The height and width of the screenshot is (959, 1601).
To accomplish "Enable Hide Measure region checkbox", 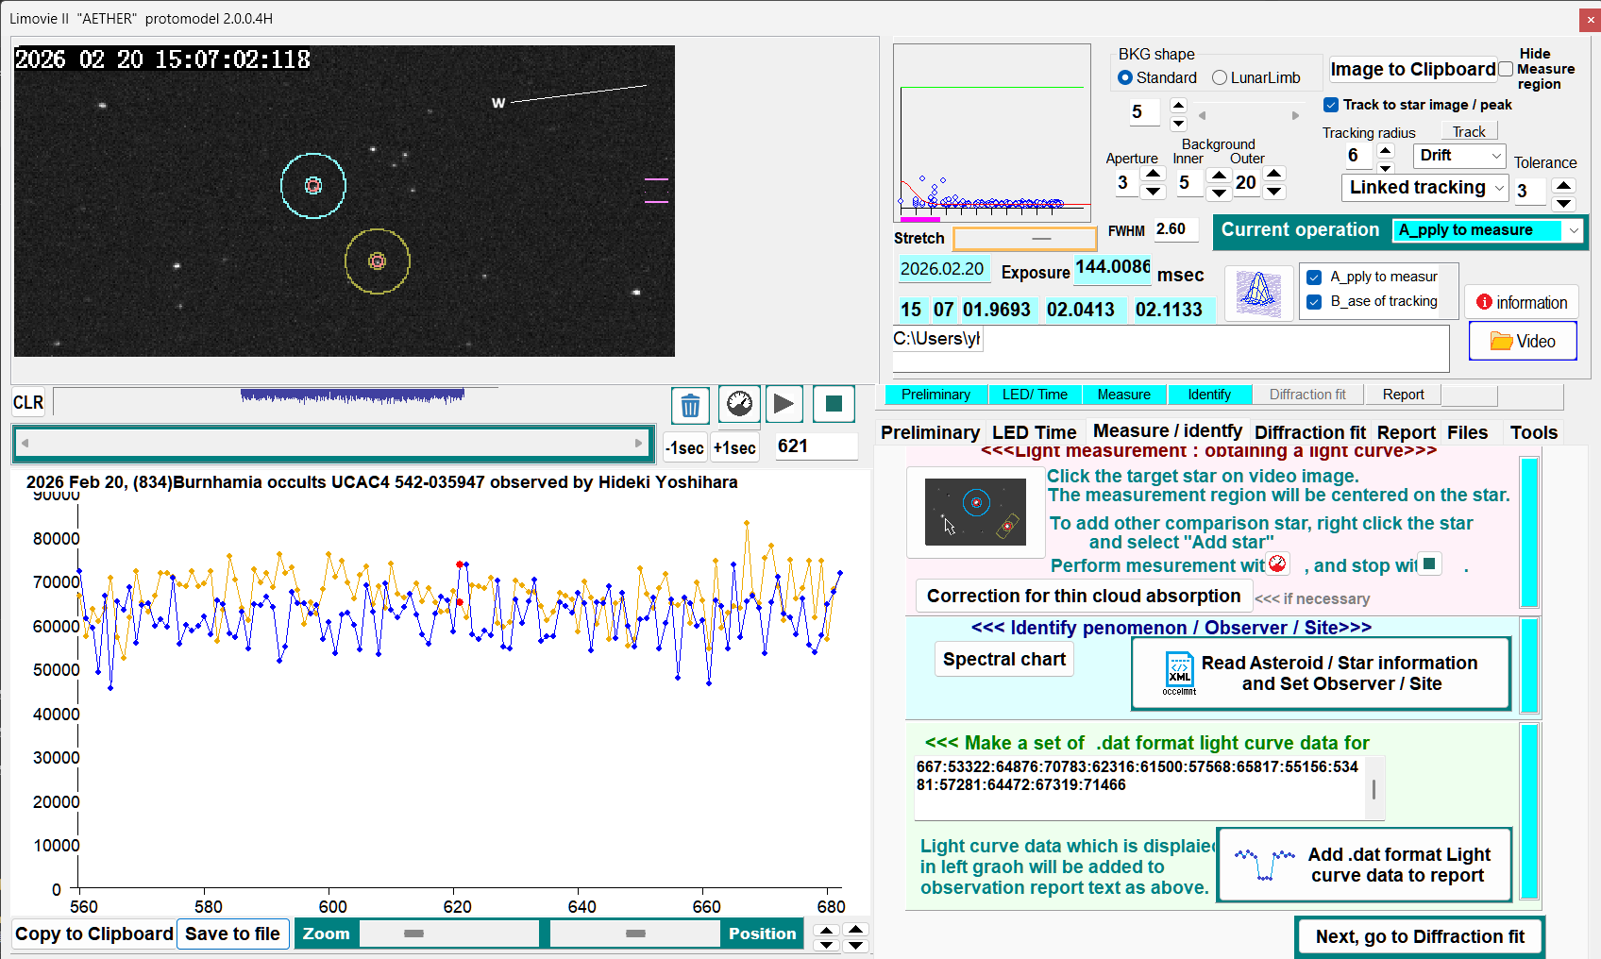I will 1506,69.
